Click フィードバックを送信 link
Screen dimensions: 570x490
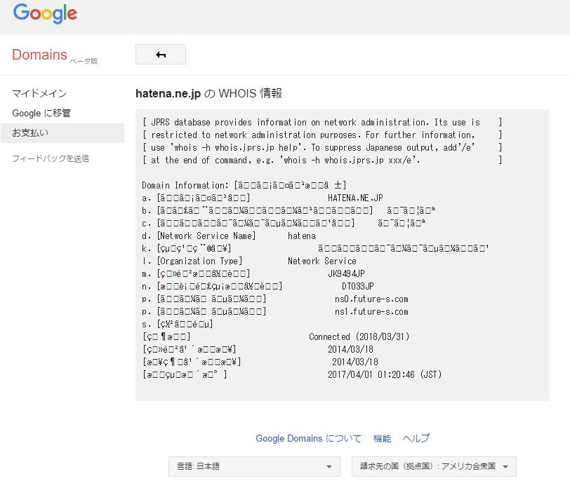51,158
